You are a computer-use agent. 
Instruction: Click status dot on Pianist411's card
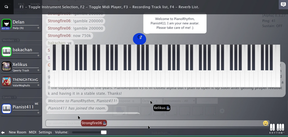(39, 113)
